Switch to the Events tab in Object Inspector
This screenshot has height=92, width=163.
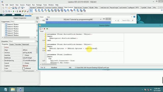(12, 44)
